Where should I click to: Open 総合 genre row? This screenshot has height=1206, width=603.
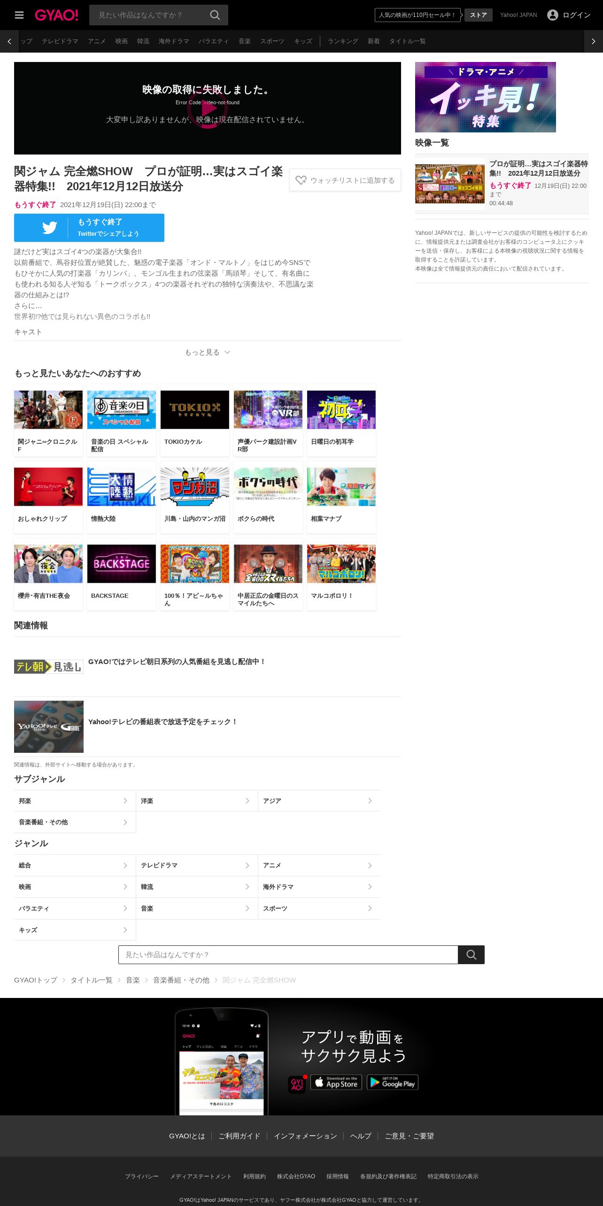tap(75, 865)
